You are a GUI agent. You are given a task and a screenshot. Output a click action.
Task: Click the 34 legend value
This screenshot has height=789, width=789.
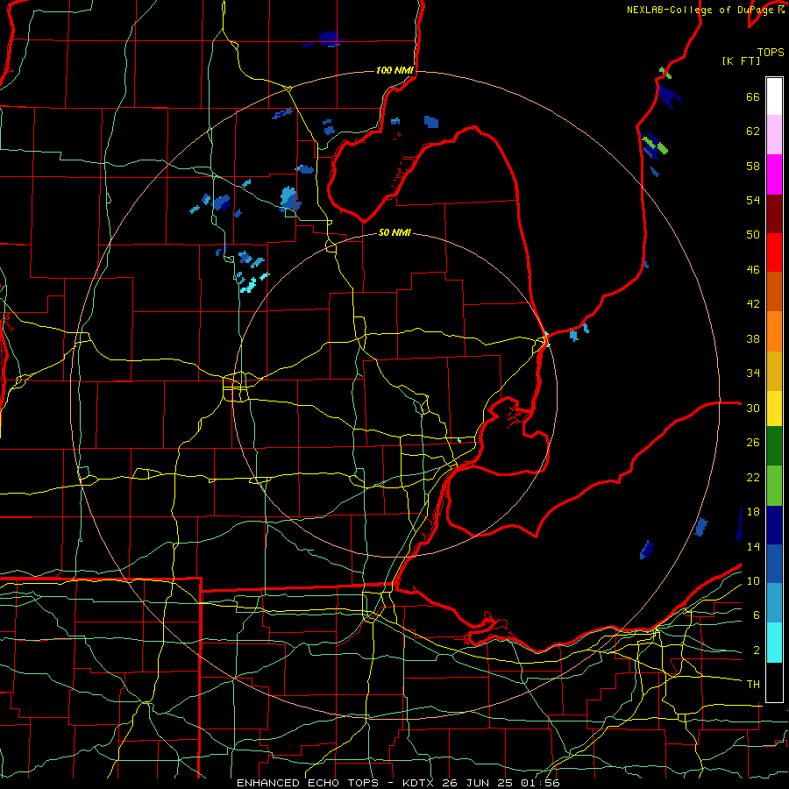(x=753, y=373)
